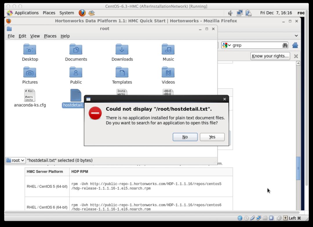Launch Firefox from the top panel
313x227 pixels.
pyautogui.click(x=82, y=13)
